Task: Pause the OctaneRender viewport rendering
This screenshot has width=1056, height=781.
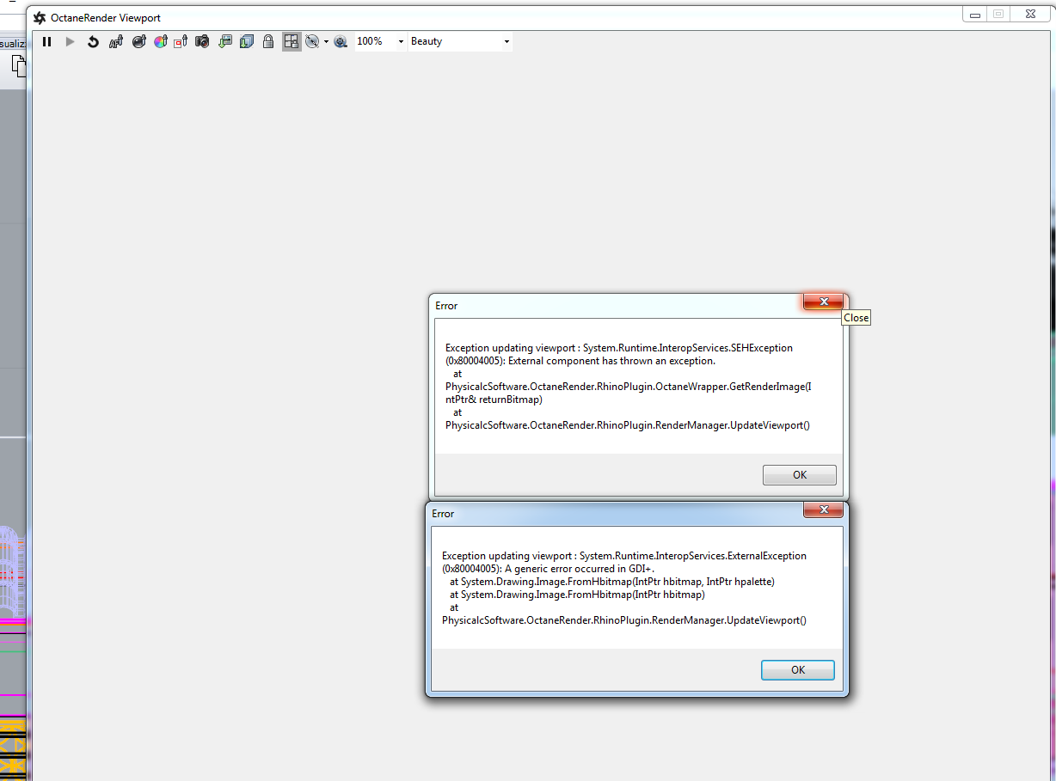Action: (x=47, y=41)
